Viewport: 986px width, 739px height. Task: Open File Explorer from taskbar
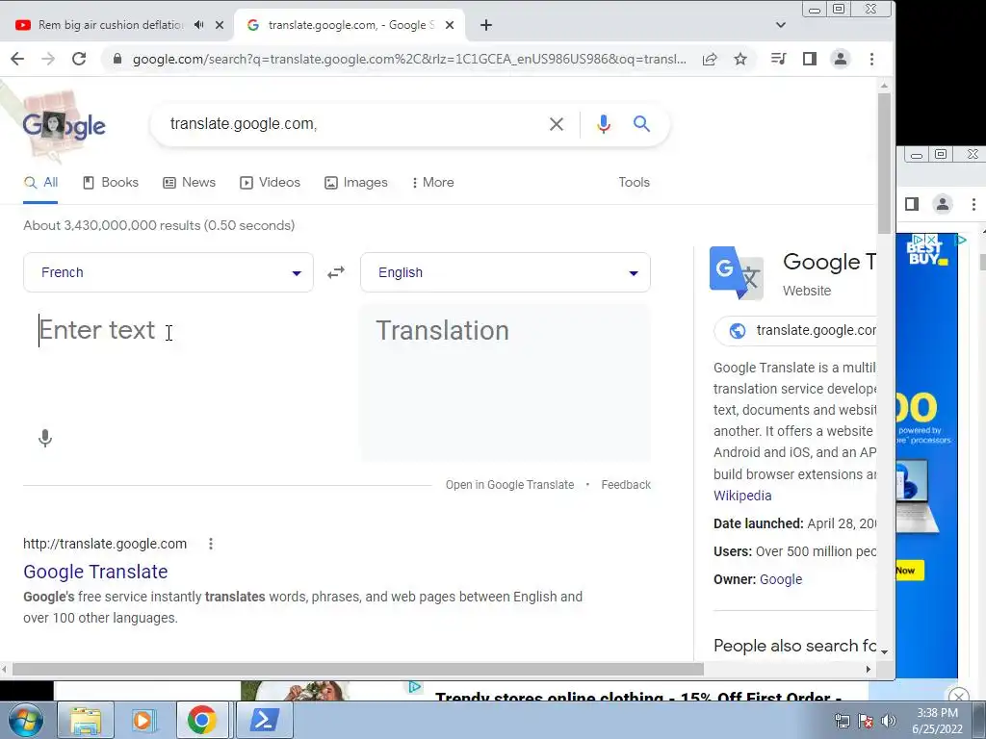tap(86, 720)
